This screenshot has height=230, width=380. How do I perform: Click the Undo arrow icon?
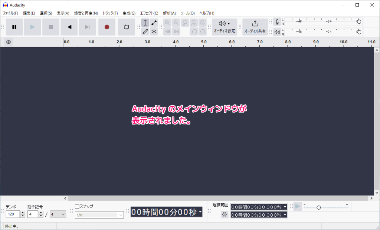coord(194,31)
